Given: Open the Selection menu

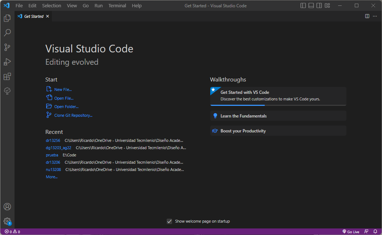Looking at the screenshot, I should (x=52, y=5).
